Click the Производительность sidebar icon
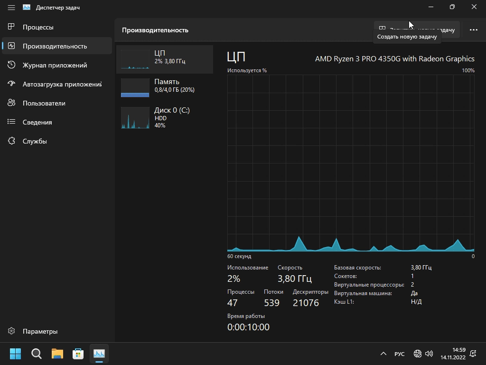 pos(11,46)
